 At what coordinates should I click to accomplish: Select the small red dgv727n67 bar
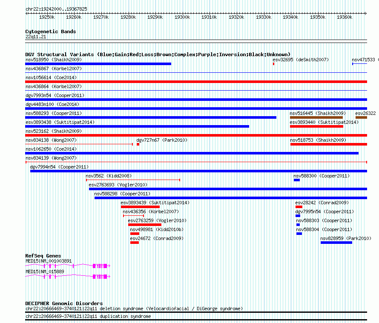tap(138, 144)
